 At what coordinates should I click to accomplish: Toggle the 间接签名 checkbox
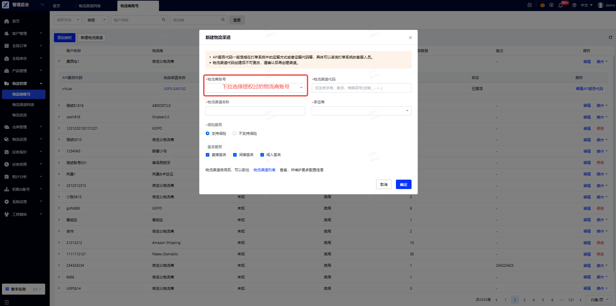235,155
